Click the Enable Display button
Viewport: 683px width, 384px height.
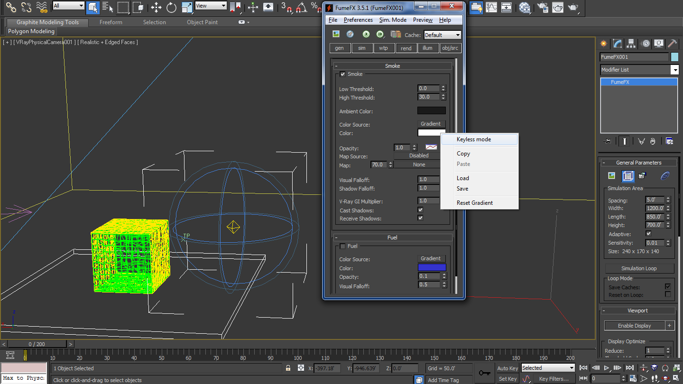tap(634, 326)
